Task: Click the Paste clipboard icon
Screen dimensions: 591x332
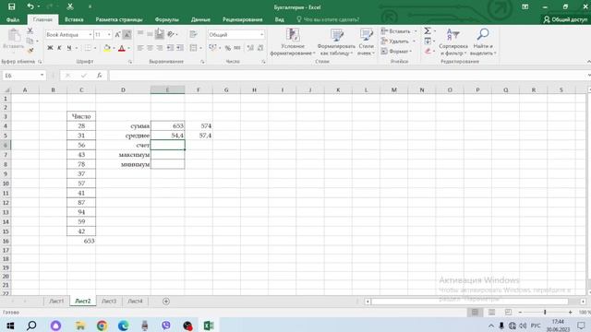Action: 14,36
